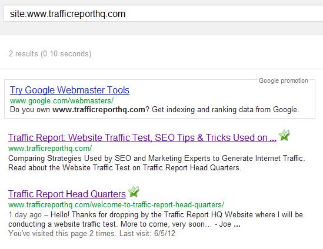Screen dimensions: 323x249
Task: Click Read about the Website Traffic Test line
Action: [125, 167]
